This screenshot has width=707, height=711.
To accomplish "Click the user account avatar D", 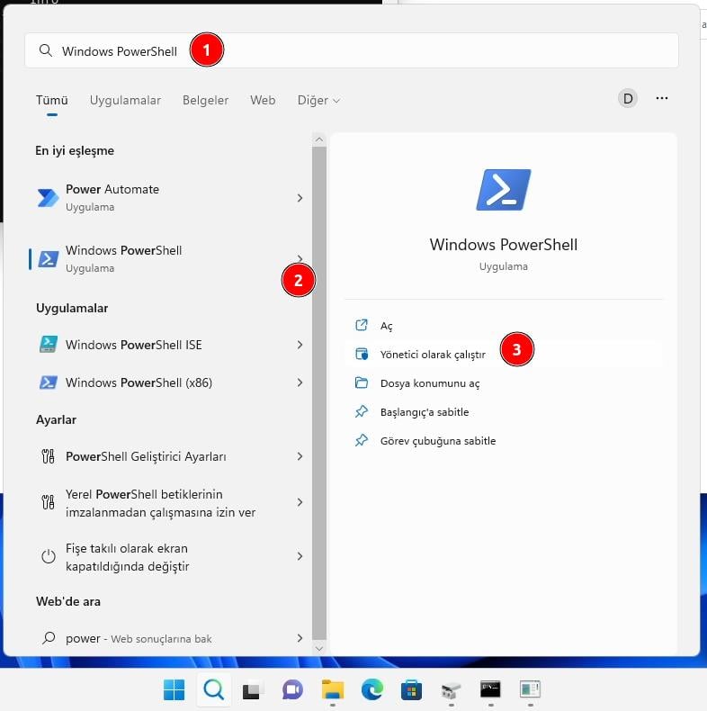I will point(628,98).
